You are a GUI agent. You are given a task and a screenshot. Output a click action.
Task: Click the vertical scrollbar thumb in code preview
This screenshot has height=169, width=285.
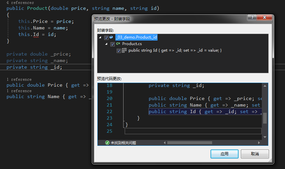(x=265, y=118)
